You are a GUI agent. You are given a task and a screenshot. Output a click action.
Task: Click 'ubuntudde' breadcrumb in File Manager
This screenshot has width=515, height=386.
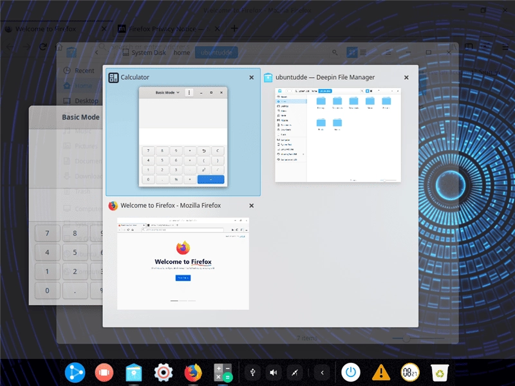(x=216, y=53)
